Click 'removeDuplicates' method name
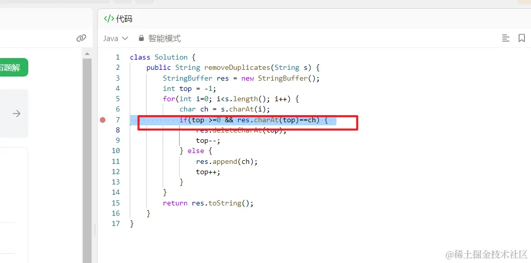531x263 pixels. tap(237, 68)
